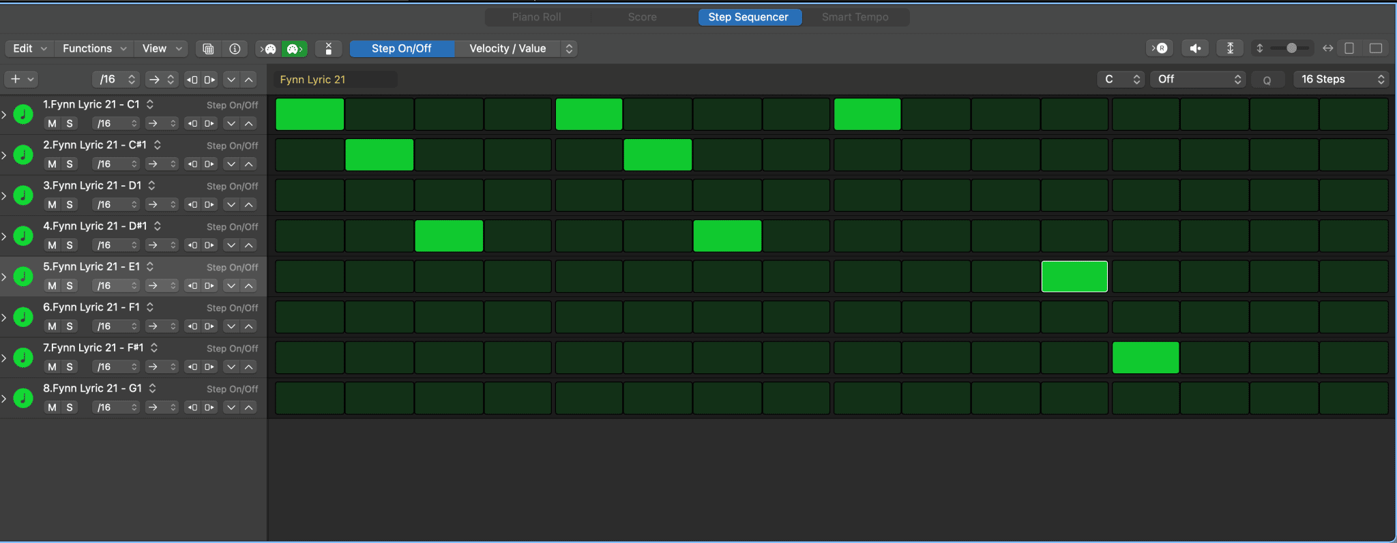Click increment arrow on row 6 F1
Screen dimensions: 1397x543
point(249,326)
